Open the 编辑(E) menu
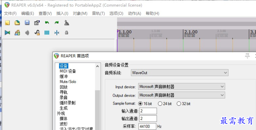256x130 pixels. click(x=28, y=13)
